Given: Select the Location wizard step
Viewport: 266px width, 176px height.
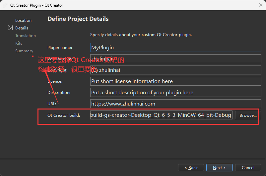Looking at the screenshot, I should click(x=24, y=21).
